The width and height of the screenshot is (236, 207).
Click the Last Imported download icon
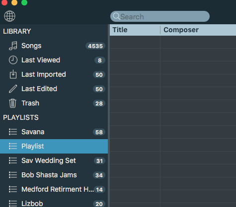(x=13, y=74)
